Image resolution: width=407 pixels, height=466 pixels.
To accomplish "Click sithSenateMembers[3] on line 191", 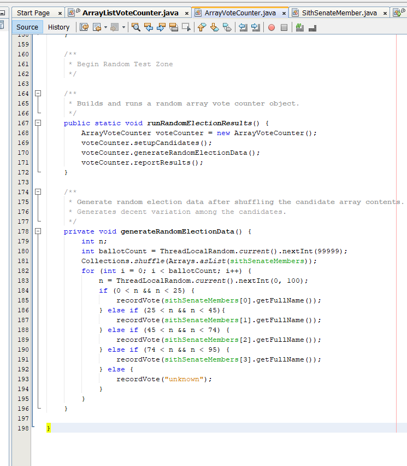I will (208, 359).
